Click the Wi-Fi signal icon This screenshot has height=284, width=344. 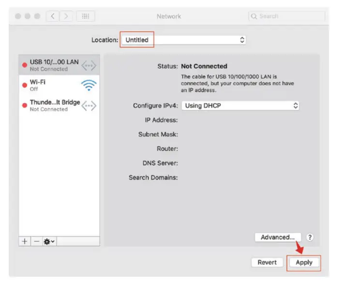[89, 85]
